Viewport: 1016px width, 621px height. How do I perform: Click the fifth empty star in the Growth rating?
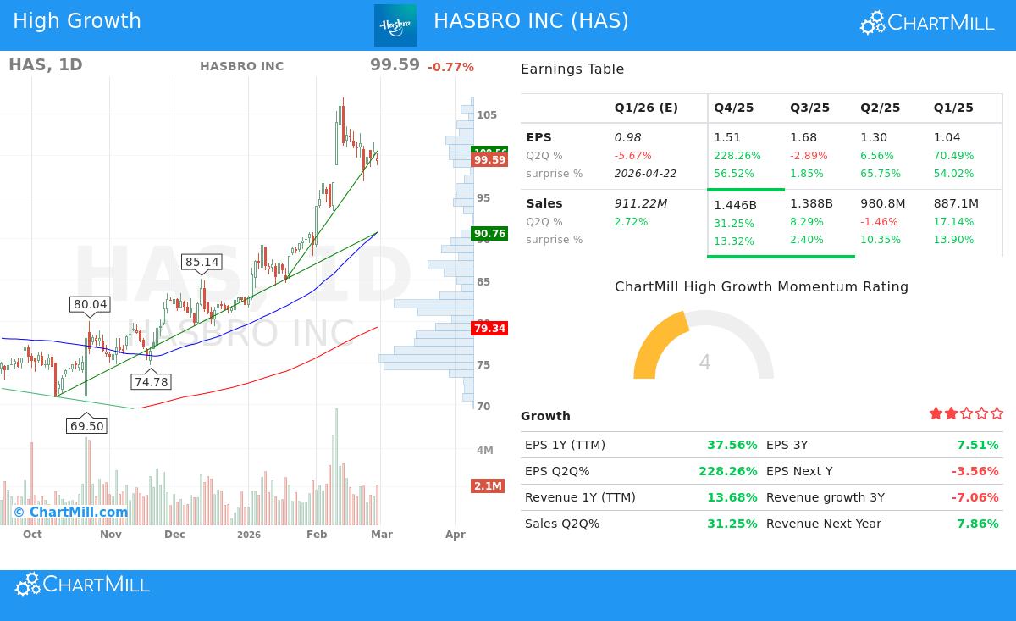[x=996, y=413]
